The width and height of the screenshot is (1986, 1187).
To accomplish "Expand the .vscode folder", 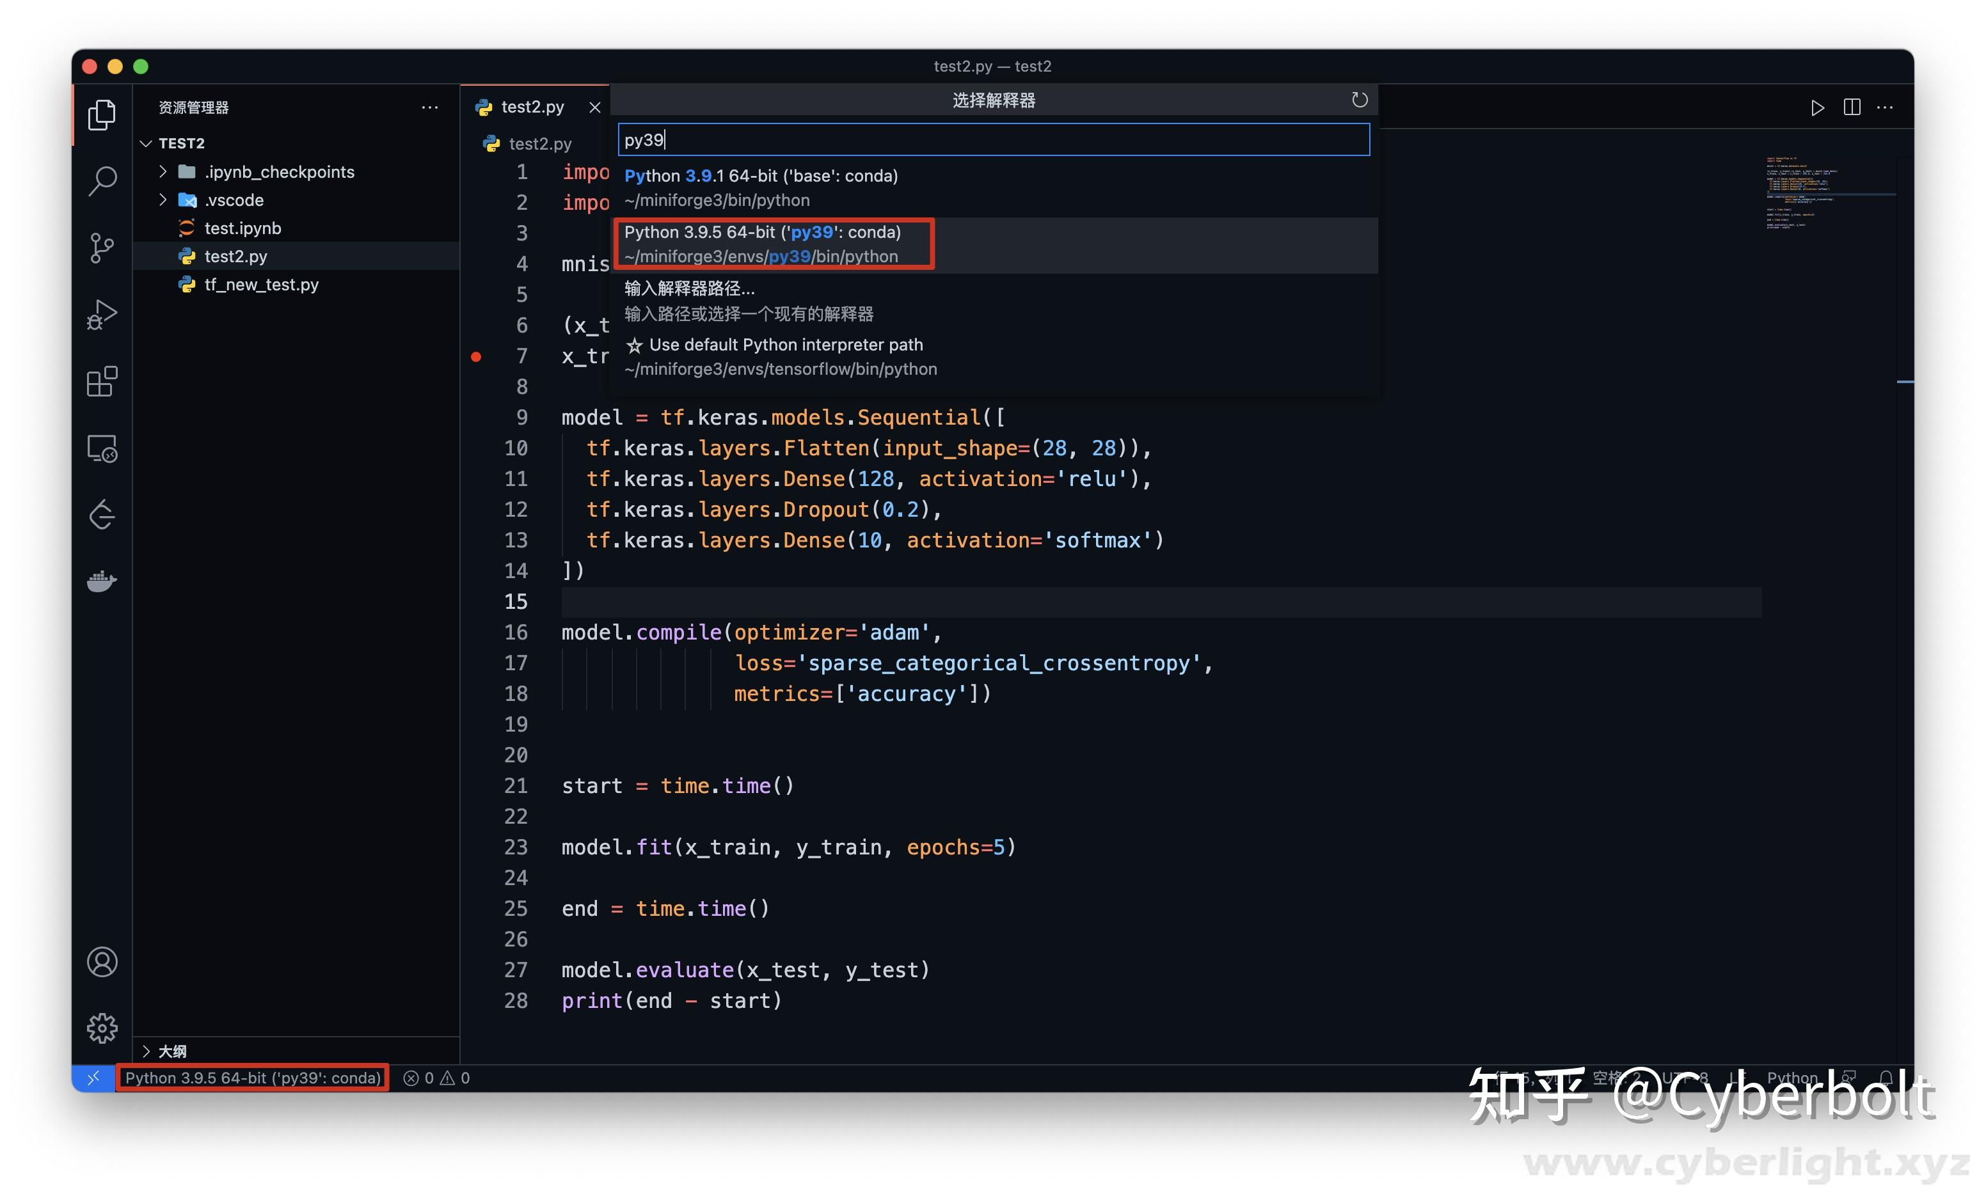I will [x=163, y=200].
